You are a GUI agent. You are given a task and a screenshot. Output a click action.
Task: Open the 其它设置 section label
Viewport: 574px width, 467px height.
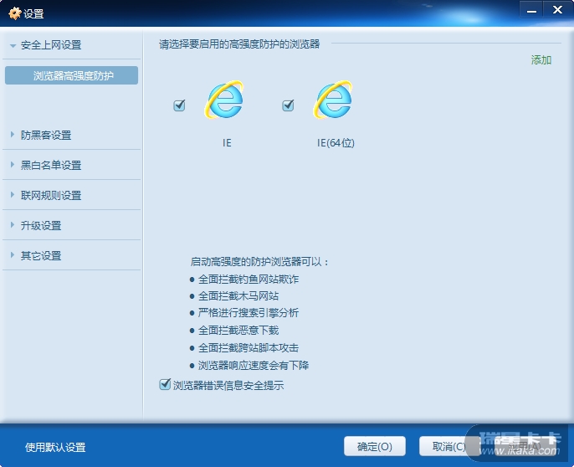[41, 255]
